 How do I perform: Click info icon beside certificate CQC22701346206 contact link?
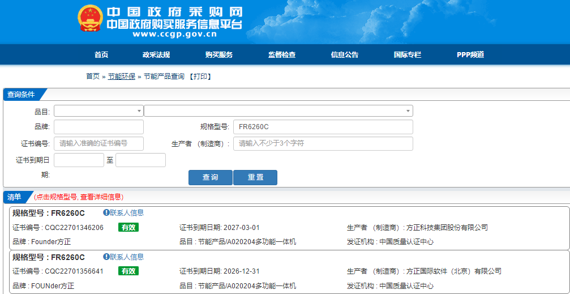click(106, 212)
